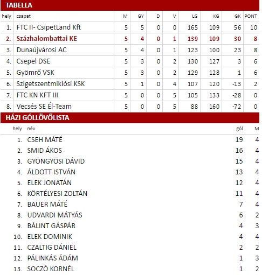
Task: Select KÖRTÉLYESI ZOLTÁN in scorer list
Action: pos(57,194)
